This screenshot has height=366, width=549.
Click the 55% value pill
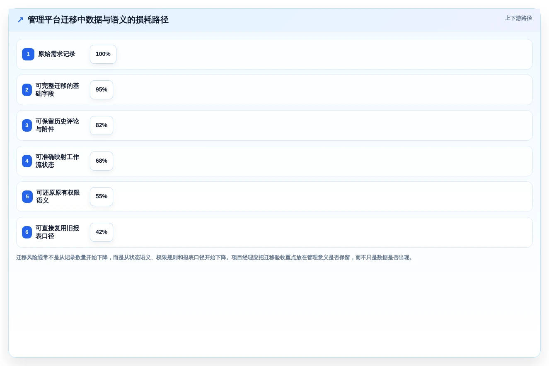(x=102, y=197)
